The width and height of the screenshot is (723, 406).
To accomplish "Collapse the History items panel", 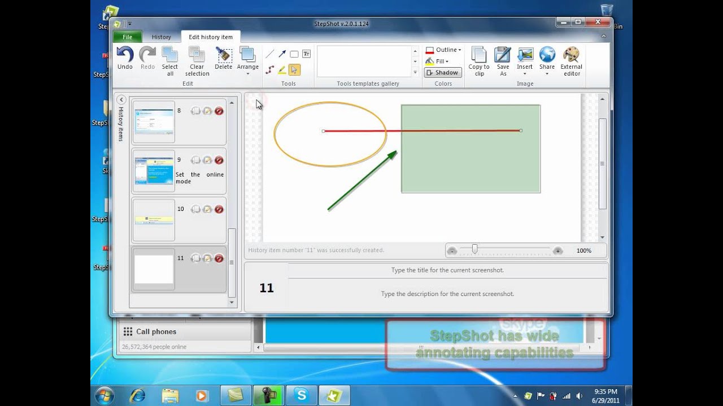I will pos(121,100).
